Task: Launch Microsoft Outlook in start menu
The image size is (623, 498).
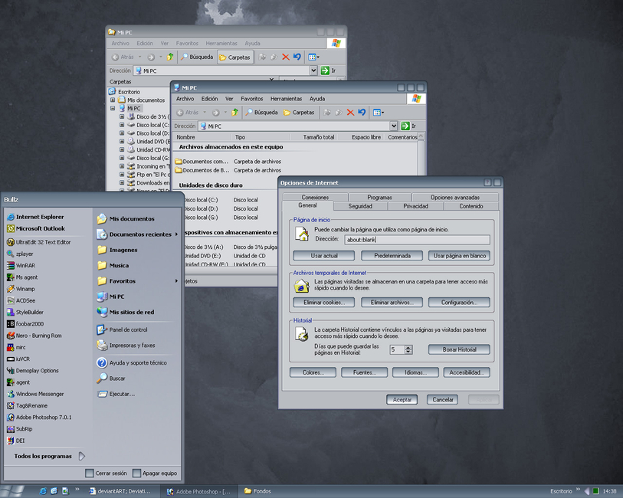Action: 36,229
